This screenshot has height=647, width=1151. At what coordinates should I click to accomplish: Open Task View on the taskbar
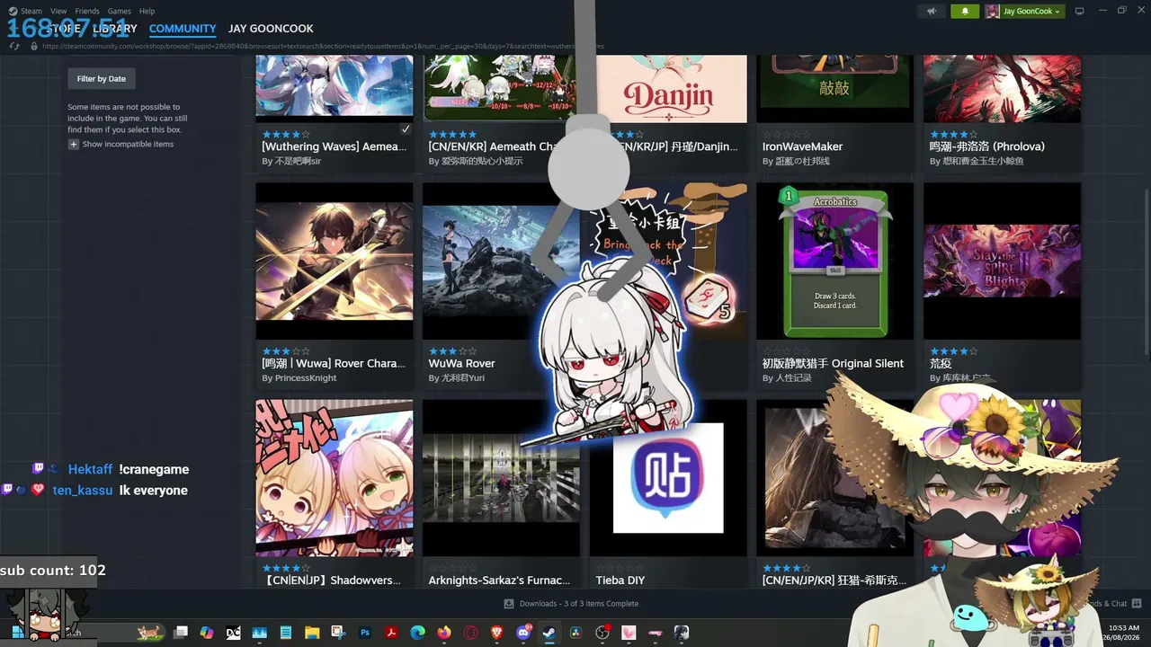181,633
